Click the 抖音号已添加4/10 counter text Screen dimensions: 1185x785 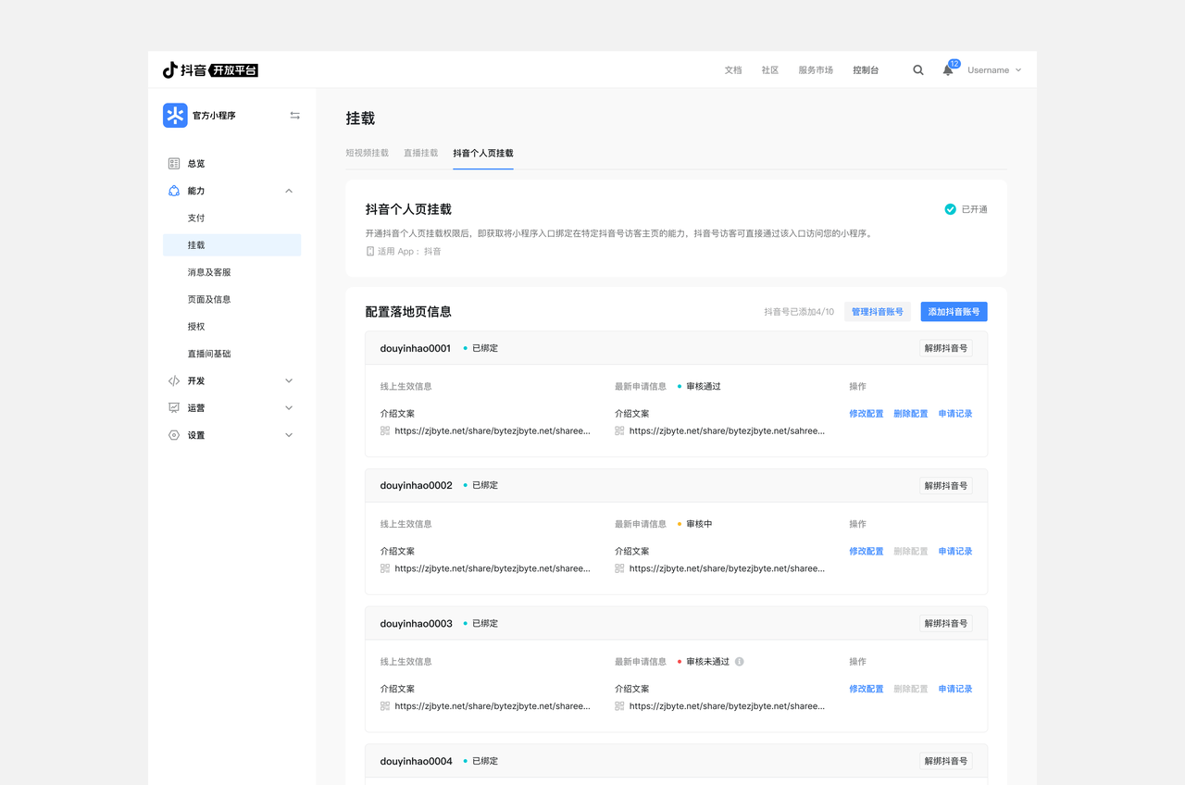click(x=799, y=312)
